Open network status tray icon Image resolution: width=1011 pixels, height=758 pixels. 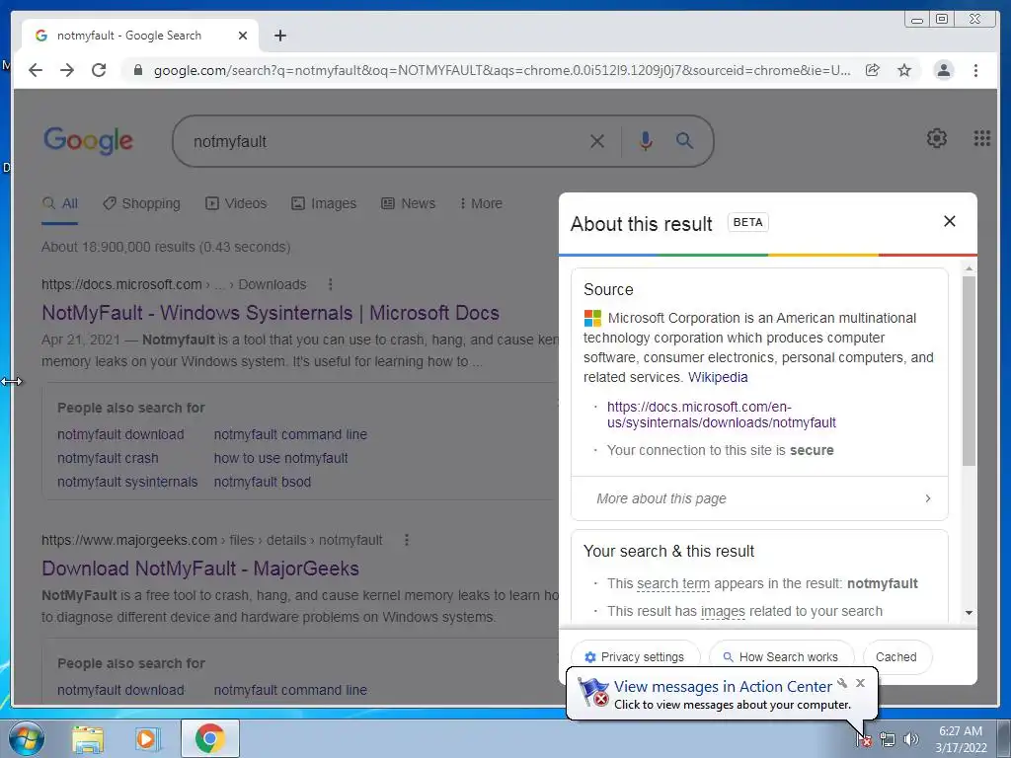pyautogui.click(x=888, y=740)
